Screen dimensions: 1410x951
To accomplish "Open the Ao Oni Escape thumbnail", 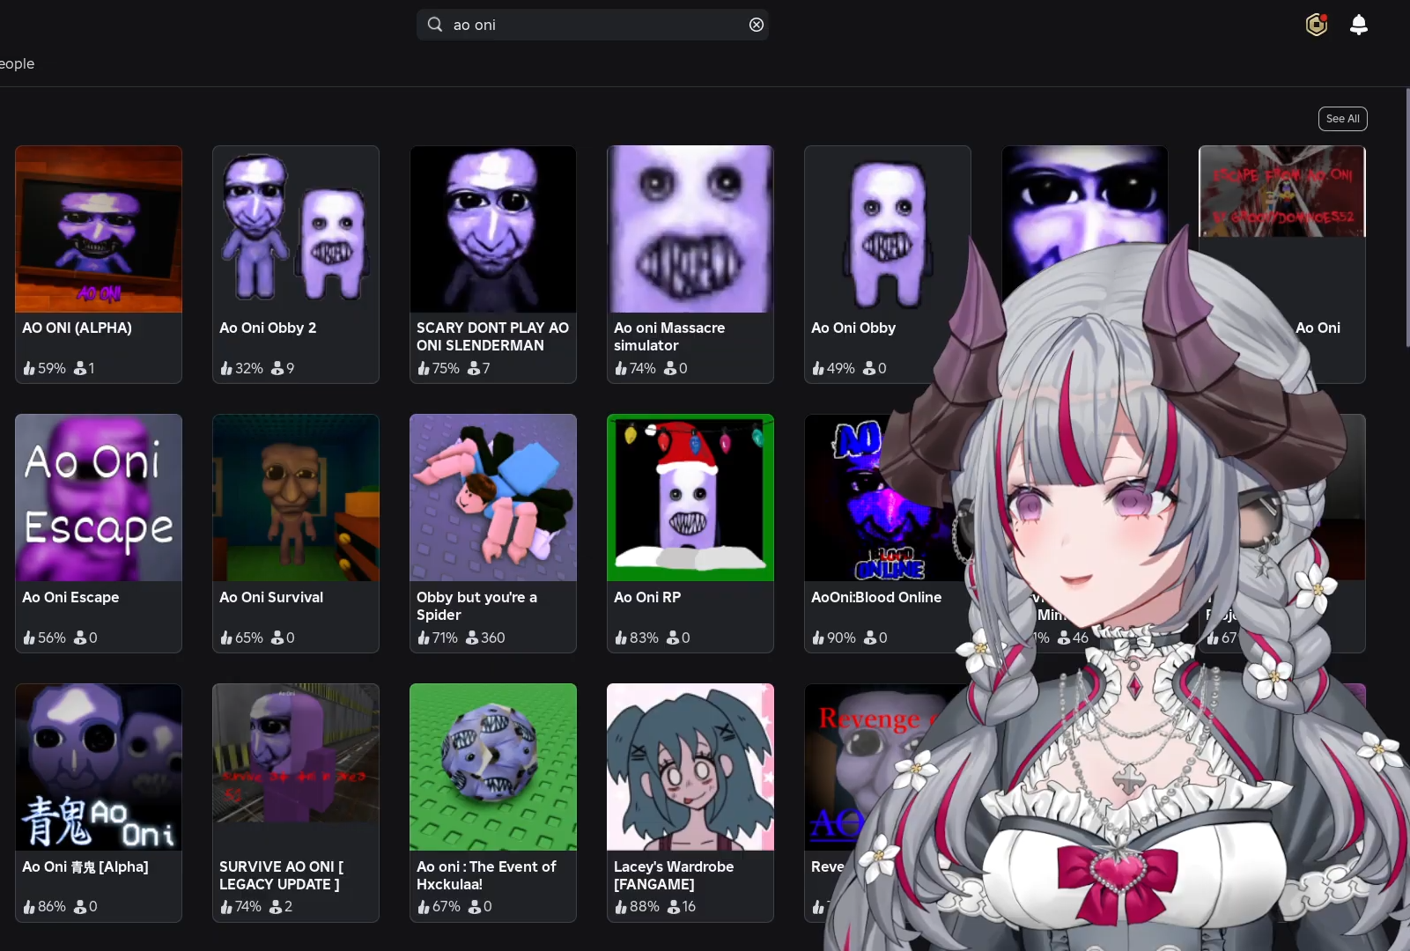I will click(99, 498).
